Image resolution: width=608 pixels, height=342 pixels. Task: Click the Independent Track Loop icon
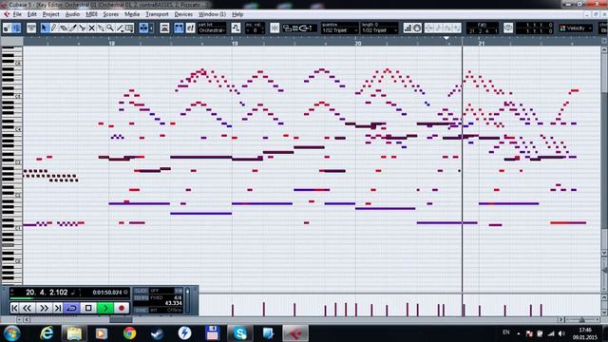[x=508, y=28]
